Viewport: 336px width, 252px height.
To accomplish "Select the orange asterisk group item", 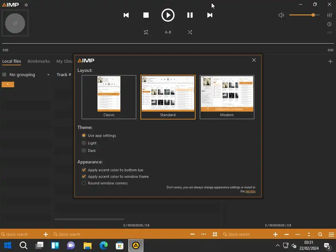I will click(8, 84).
